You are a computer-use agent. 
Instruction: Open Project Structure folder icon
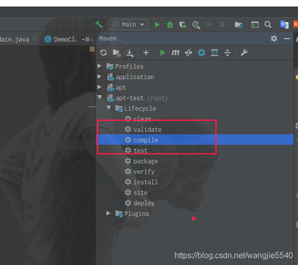point(238,25)
